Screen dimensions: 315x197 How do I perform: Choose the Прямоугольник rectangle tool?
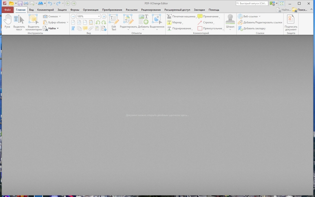(x=210, y=28)
